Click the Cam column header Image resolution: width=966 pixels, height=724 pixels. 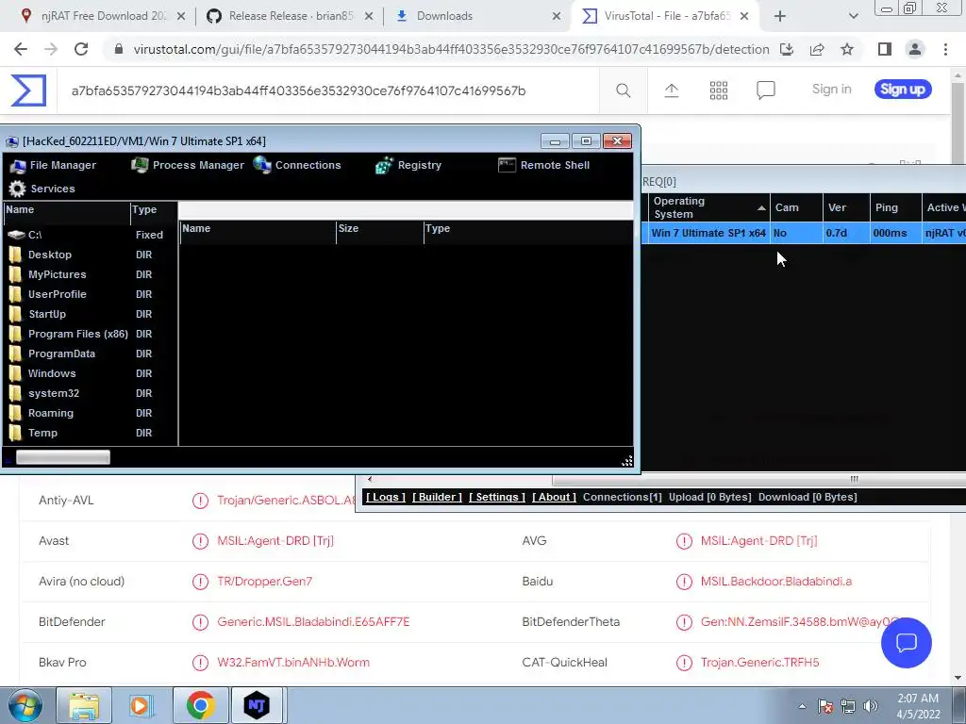(x=796, y=207)
